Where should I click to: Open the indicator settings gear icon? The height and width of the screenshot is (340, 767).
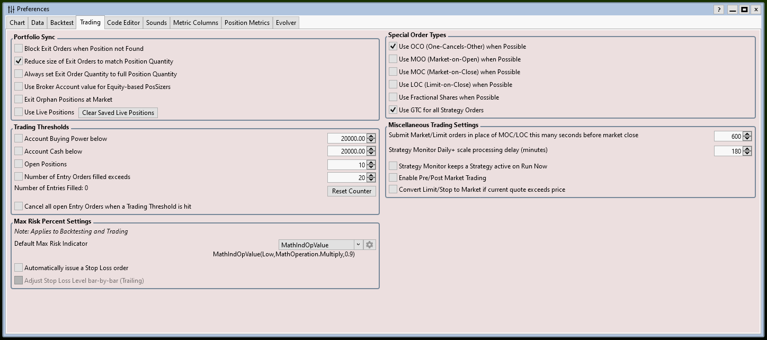coord(370,245)
